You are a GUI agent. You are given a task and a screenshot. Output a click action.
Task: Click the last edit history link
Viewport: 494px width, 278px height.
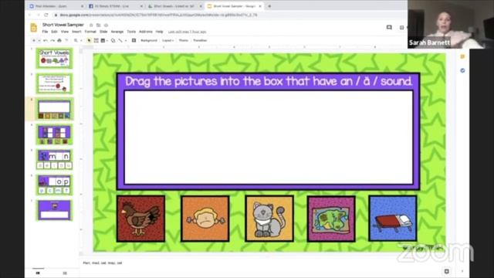pos(187,32)
